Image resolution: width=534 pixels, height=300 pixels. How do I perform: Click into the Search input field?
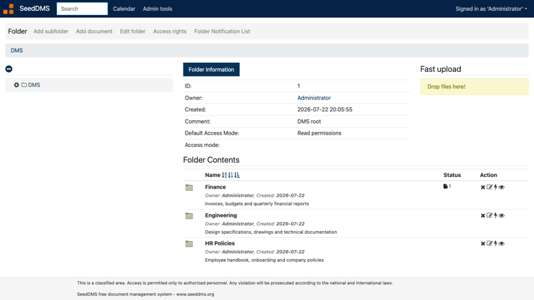pos(82,9)
